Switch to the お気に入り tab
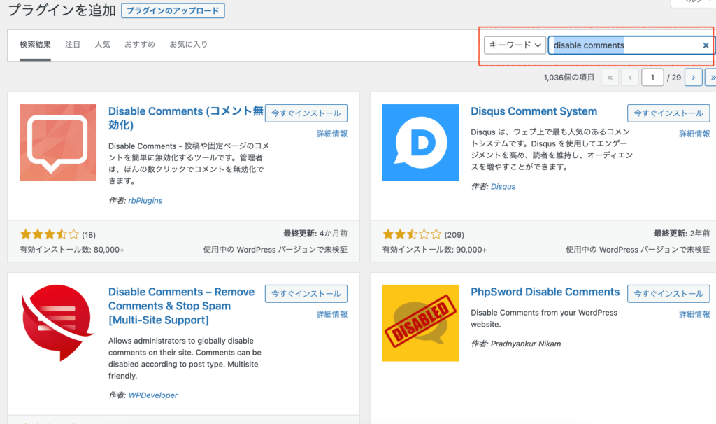This screenshot has width=716, height=424. click(x=189, y=44)
